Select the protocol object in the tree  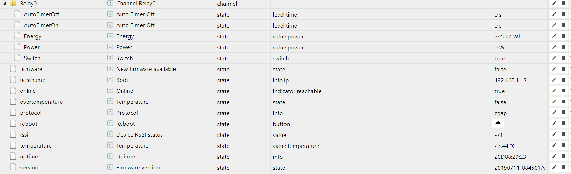tap(31, 113)
